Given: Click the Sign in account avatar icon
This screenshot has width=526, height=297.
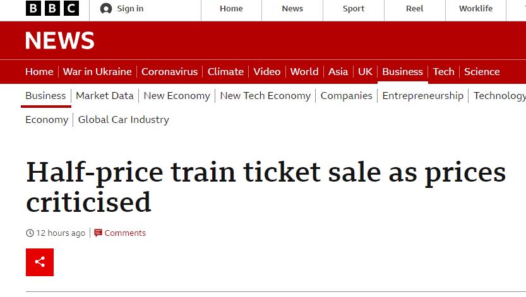Looking at the screenshot, I should pos(106,9).
